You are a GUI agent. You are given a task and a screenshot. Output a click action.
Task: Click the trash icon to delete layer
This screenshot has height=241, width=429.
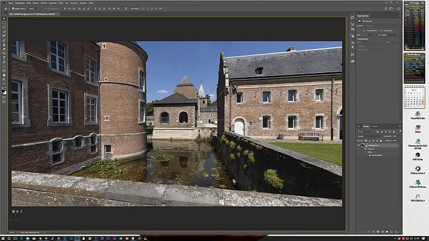coord(396,232)
